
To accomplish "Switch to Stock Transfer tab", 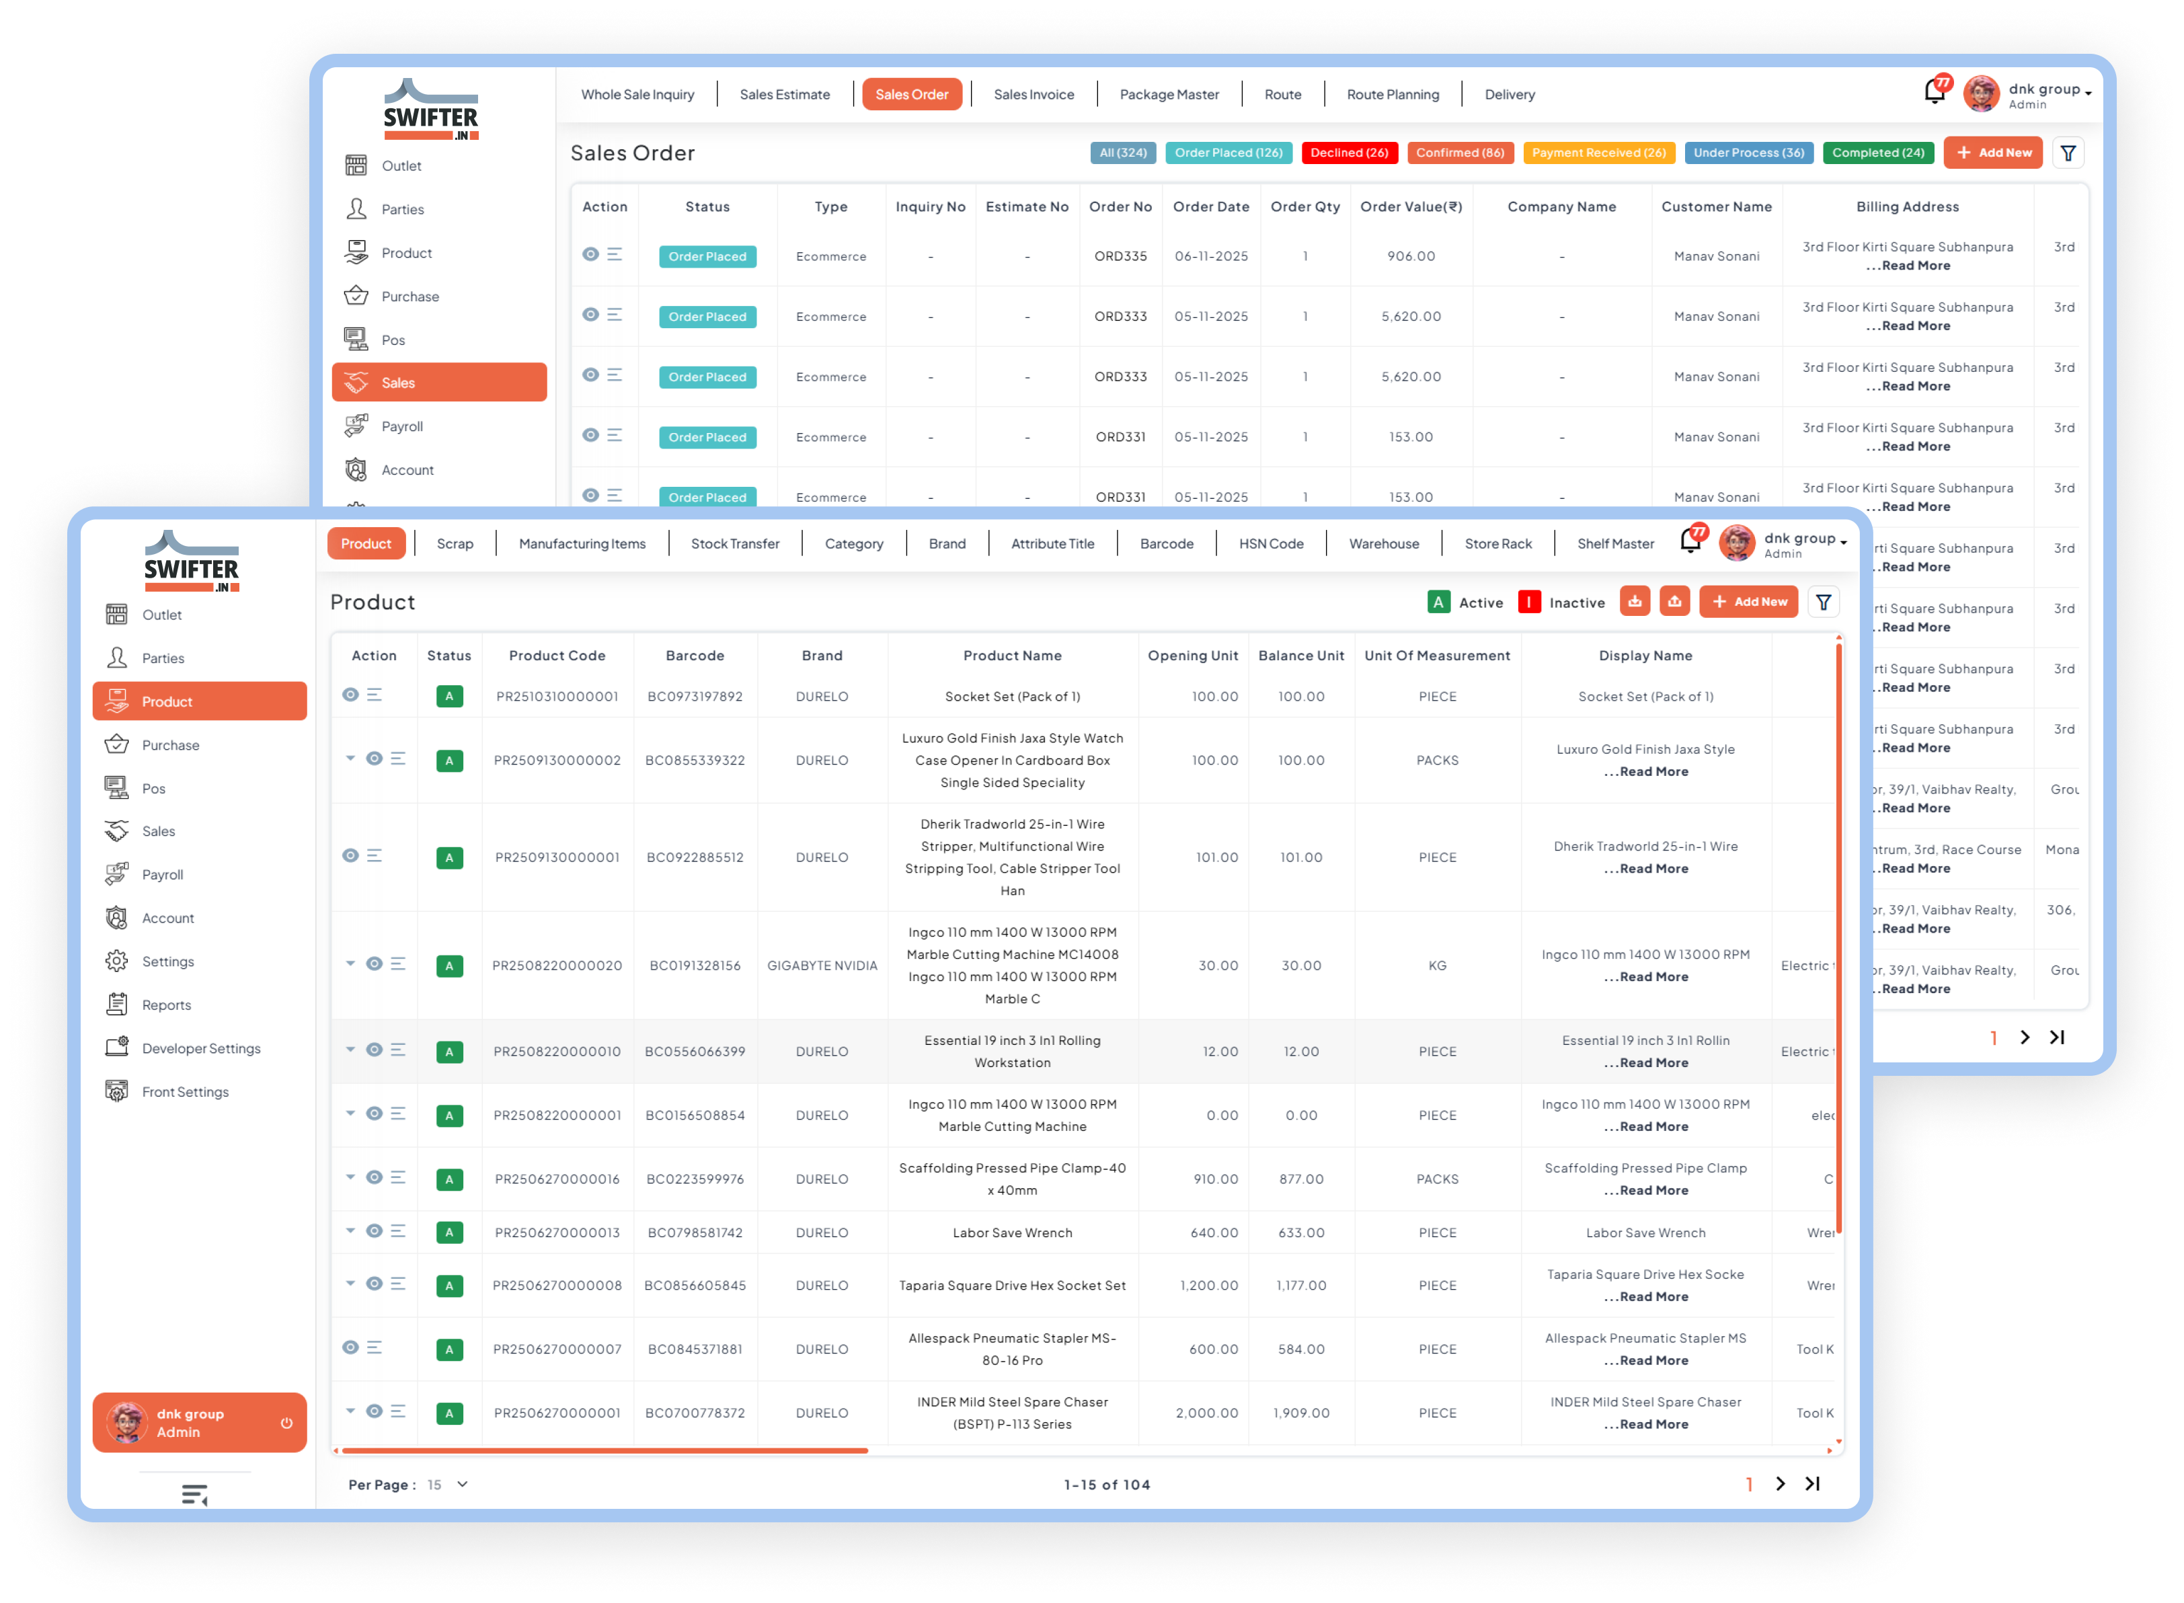I will coord(734,545).
